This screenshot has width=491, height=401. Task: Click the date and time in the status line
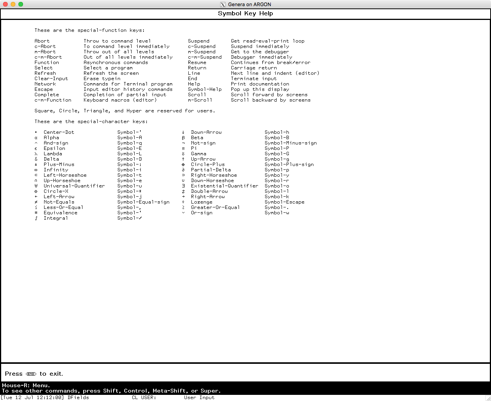(x=33, y=398)
